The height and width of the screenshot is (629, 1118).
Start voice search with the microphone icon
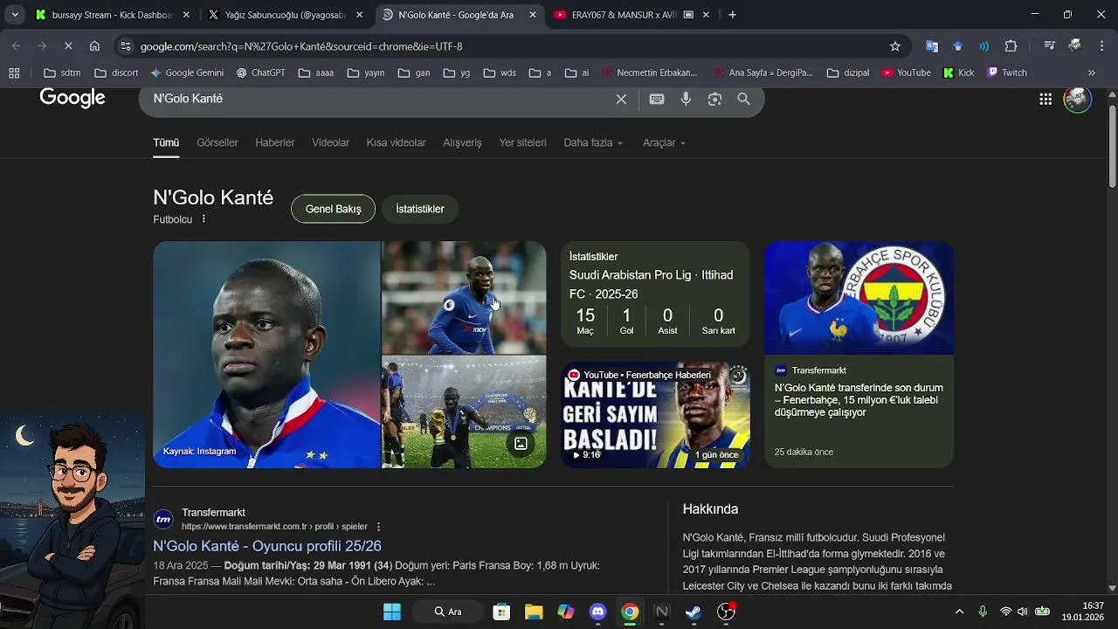click(x=687, y=100)
